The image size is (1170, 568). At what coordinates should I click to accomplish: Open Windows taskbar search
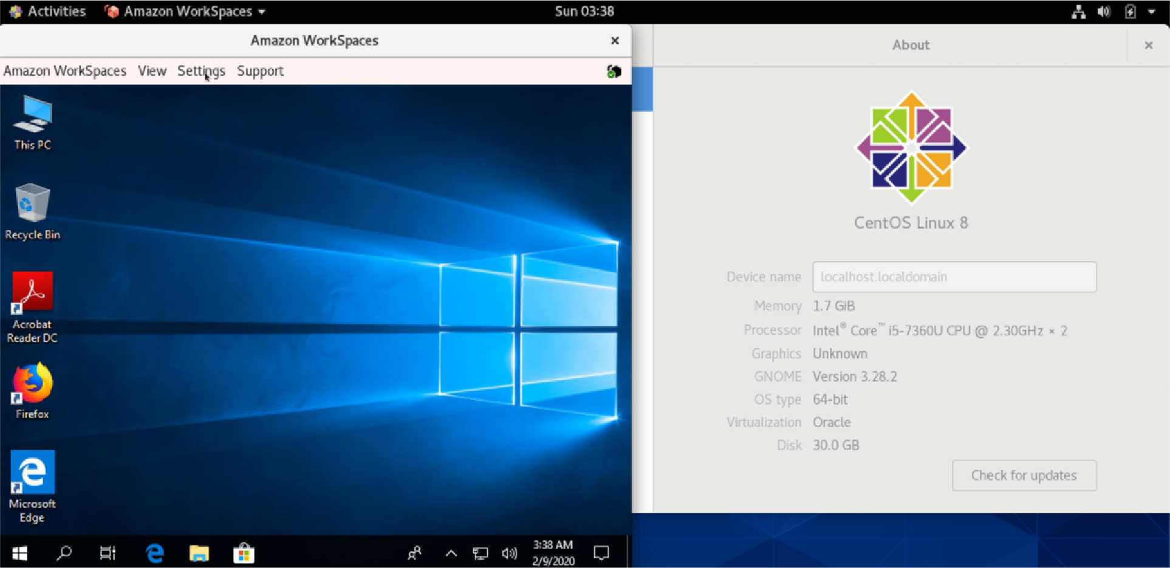coord(64,553)
